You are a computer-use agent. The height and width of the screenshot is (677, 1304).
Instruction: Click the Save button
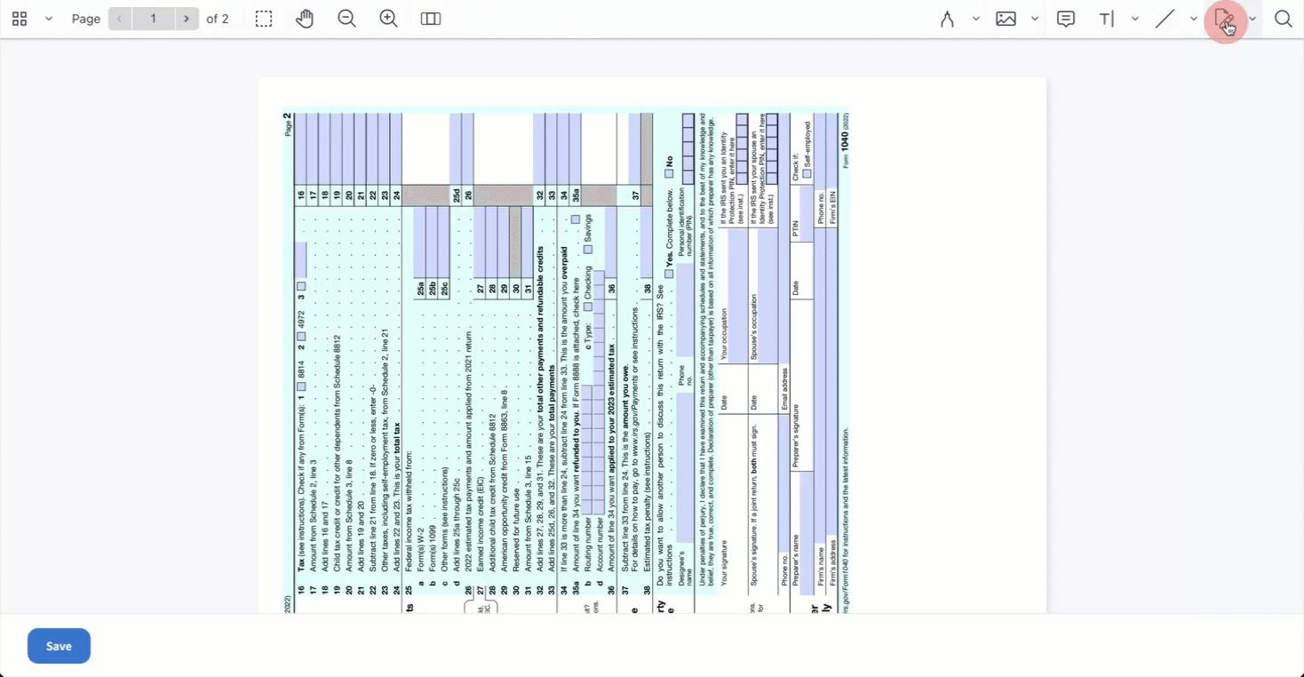(x=59, y=646)
